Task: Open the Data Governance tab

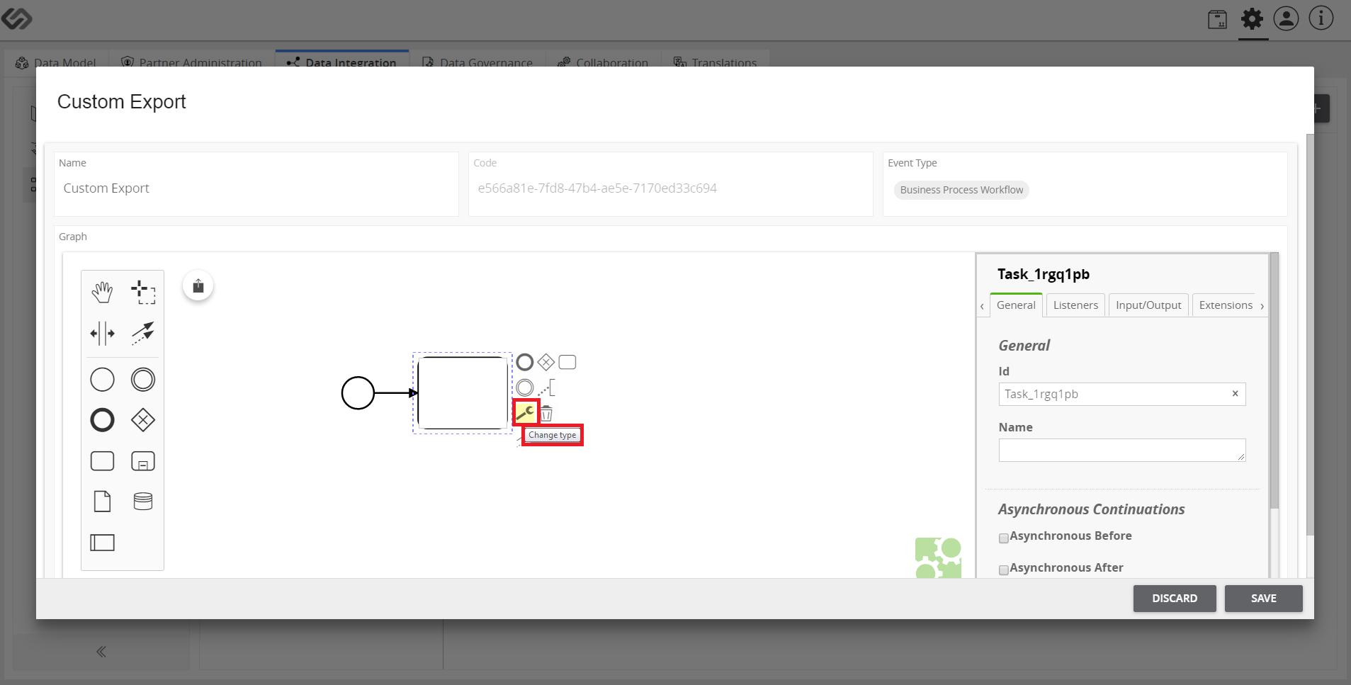Action: pyautogui.click(x=477, y=62)
